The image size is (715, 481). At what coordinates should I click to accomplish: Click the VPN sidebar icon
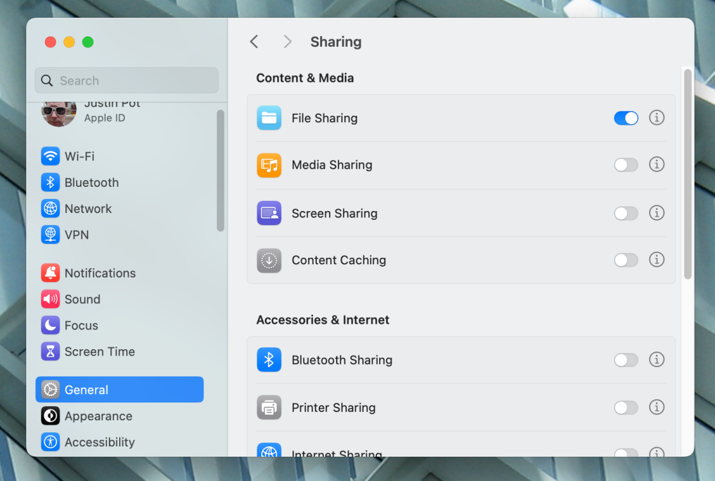50,235
